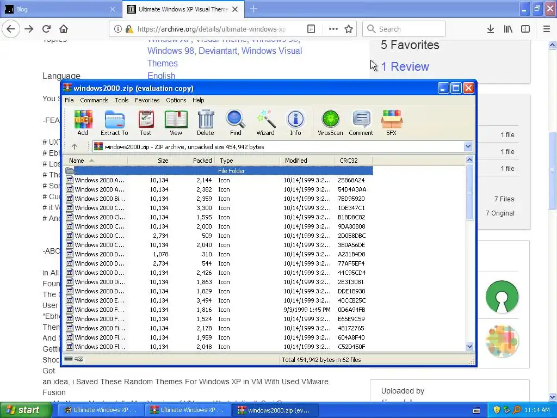Click the security shield tray icon
557x418 pixels.
click(497, 410)
